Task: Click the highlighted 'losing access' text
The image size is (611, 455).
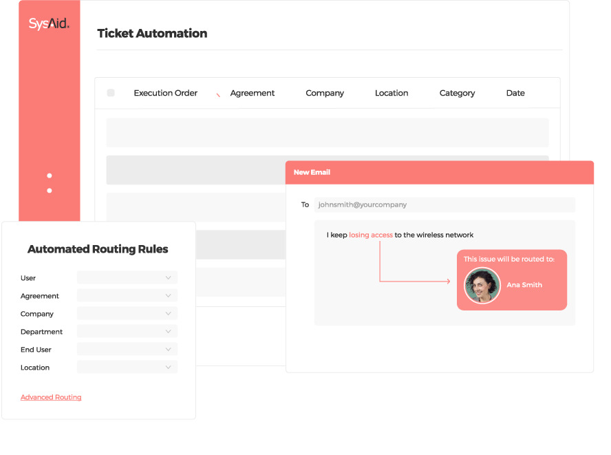Action: (371, 235)
